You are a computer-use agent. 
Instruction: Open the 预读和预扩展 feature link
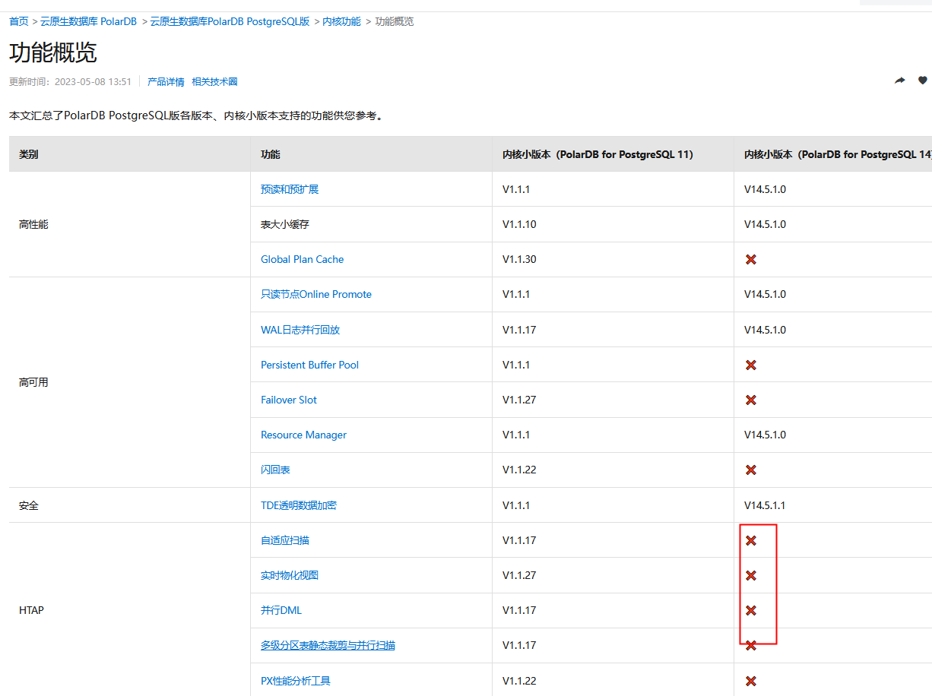click(x=290, y=189)
